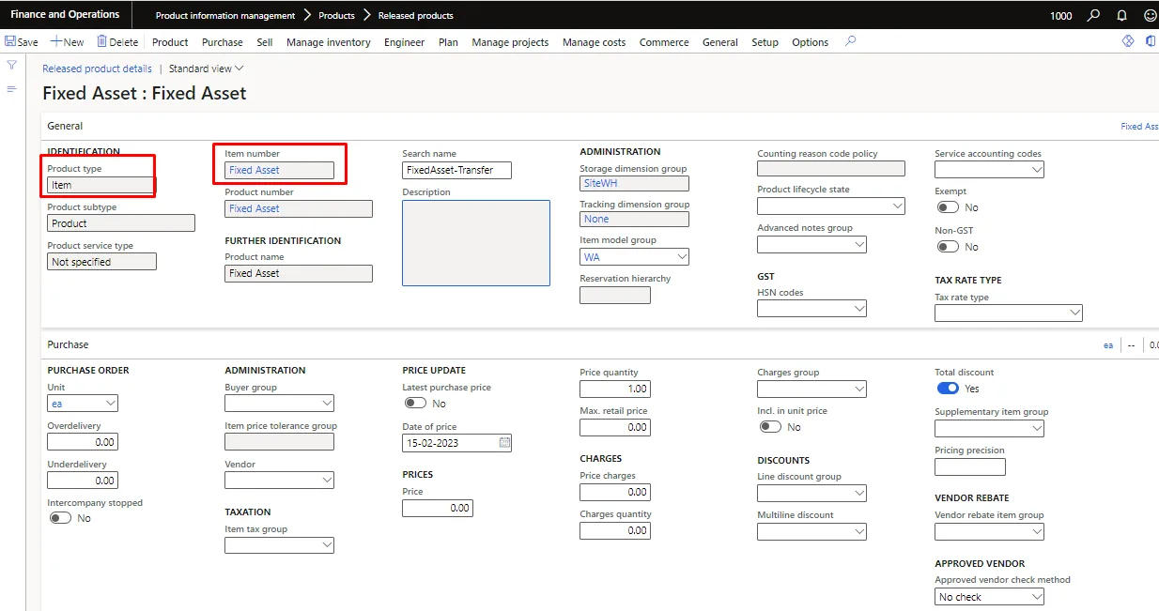Toggle Intercompany stopped switch
Viewport: 1159px width, 611px height.
60,518
